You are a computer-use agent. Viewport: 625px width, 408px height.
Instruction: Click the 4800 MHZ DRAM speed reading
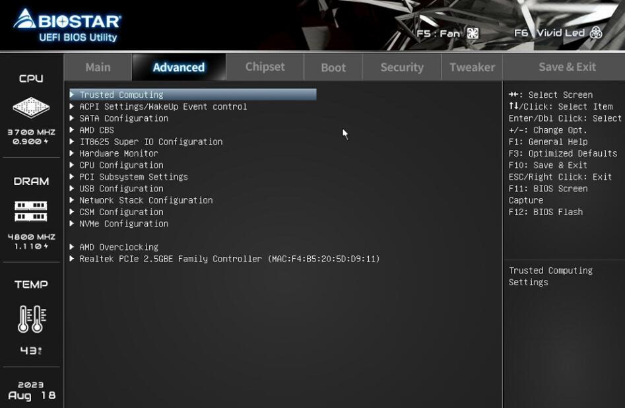[x=31, y=236]
